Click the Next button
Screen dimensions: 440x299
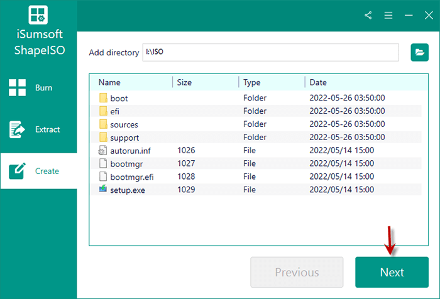point(392,272)
